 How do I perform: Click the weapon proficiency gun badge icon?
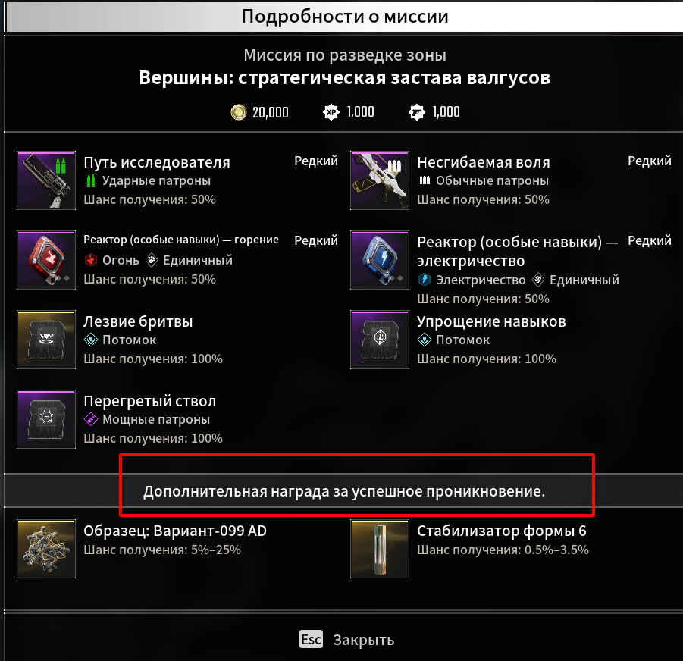coord(416,112)
